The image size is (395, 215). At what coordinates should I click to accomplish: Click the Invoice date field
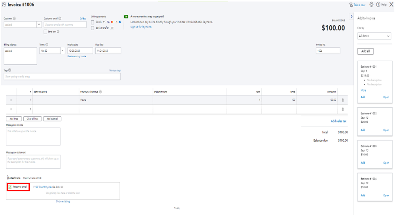coord(80,51)
